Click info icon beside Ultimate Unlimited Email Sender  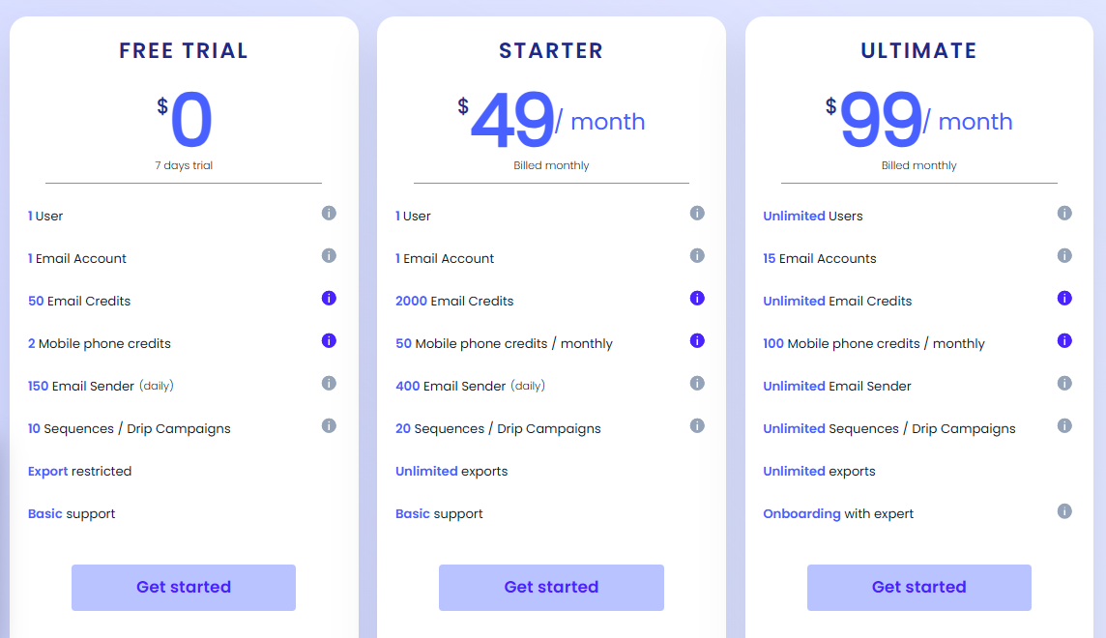pyautogui.click(x=1064, y=383)
